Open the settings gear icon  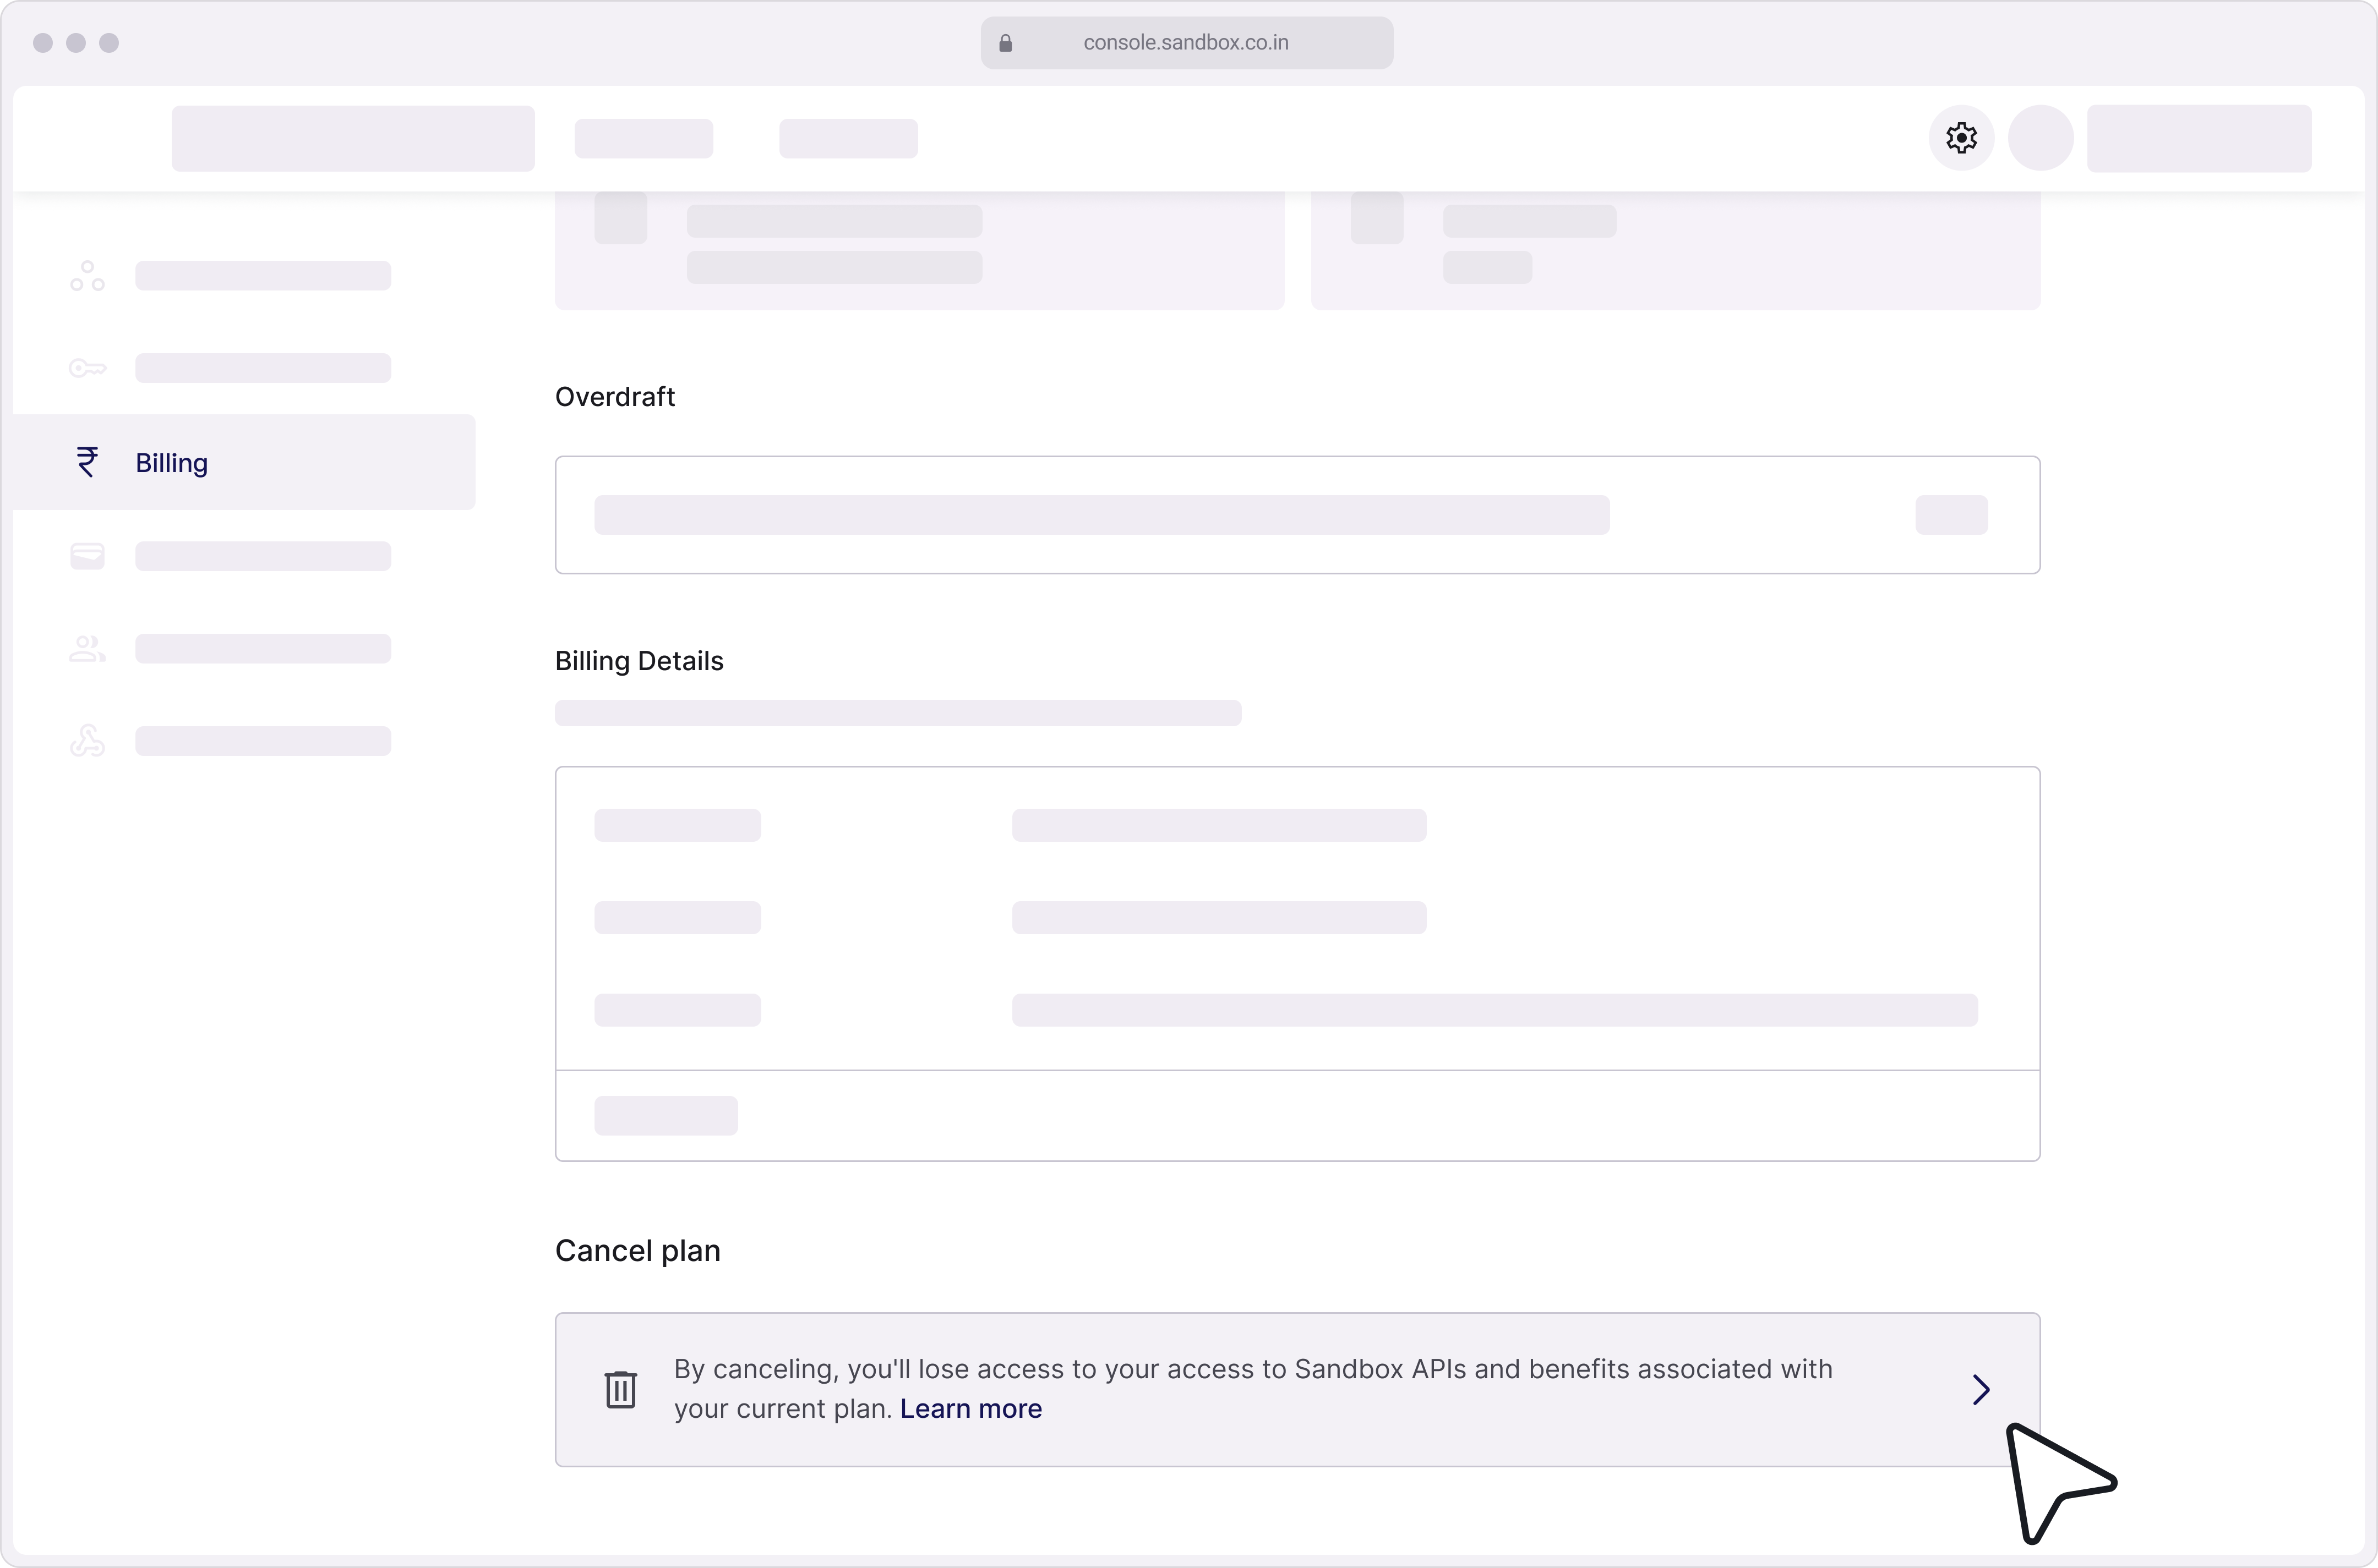coord(1961,138)
